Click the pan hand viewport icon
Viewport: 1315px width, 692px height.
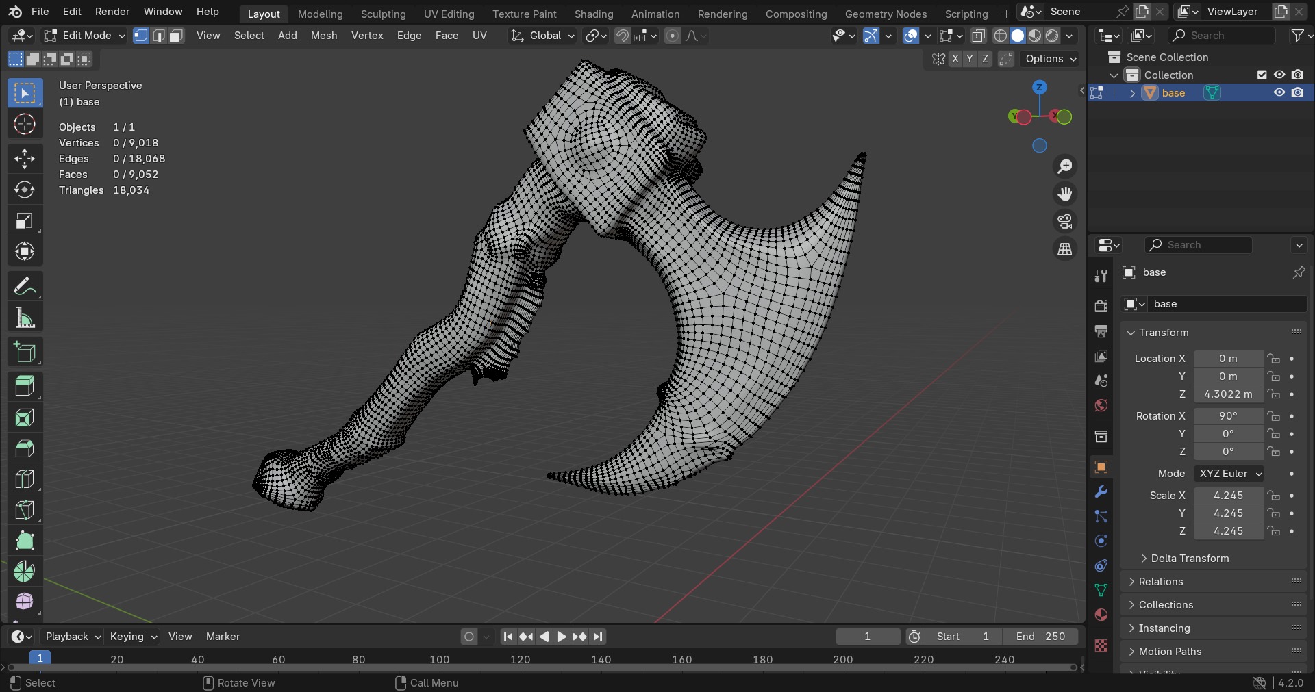pos(1065,194)
